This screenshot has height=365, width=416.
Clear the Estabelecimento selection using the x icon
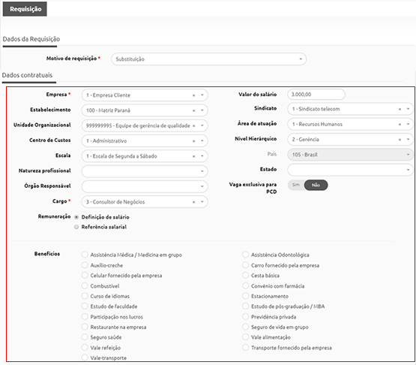pos(193,110)
